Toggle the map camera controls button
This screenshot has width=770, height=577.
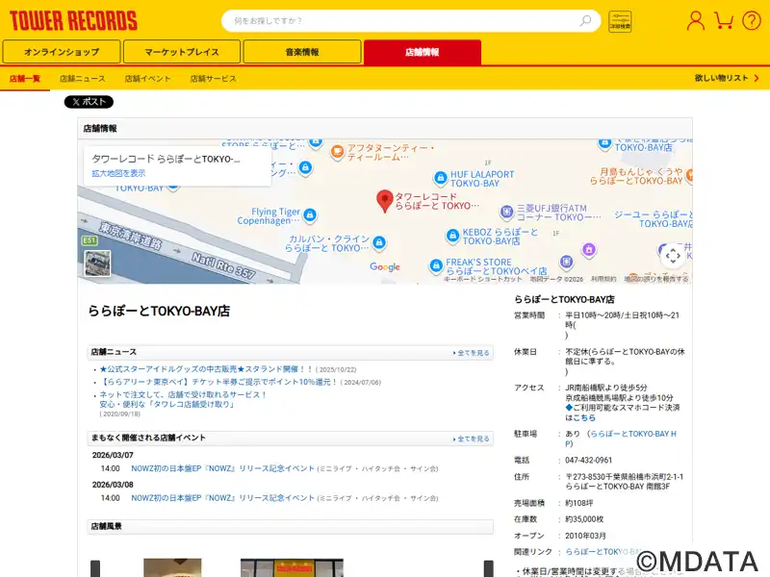pyautogui.click(x=673, y=256)
